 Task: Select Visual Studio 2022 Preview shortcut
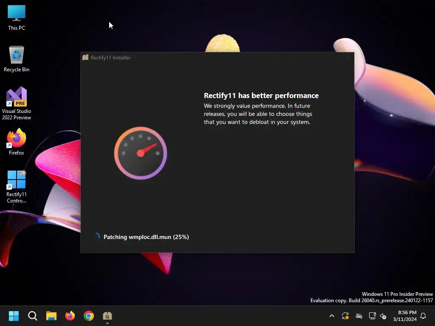tap(17, 103)
